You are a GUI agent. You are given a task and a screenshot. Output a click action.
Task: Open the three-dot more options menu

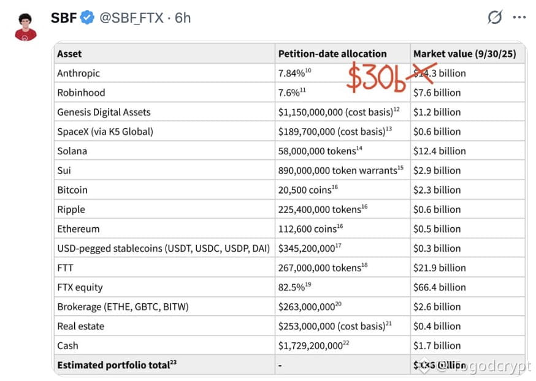click(519, 17)
